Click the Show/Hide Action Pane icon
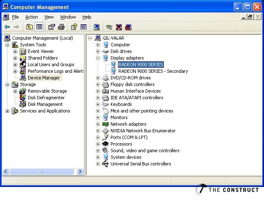Screen dimensions: 264x201 (84, 27)
